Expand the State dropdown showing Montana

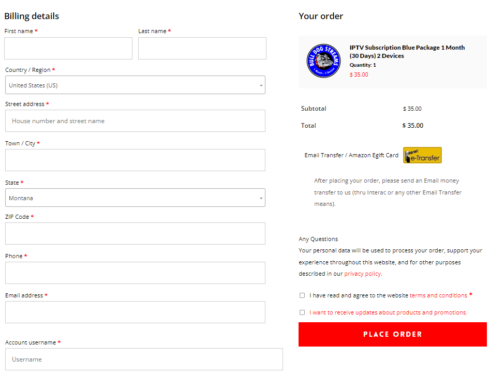(x=135, y=198)
